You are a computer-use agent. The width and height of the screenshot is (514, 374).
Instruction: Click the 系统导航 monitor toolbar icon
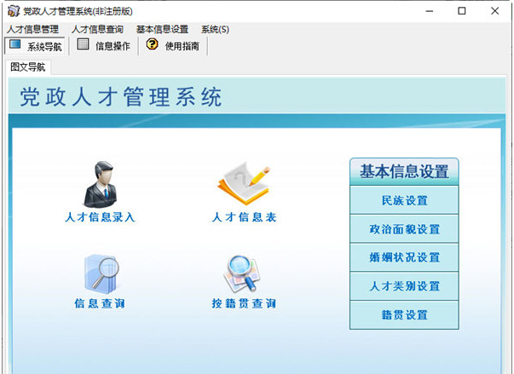click(x=14, y=44)
